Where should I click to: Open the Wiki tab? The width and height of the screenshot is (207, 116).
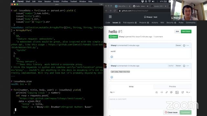(x=162, y=23)
